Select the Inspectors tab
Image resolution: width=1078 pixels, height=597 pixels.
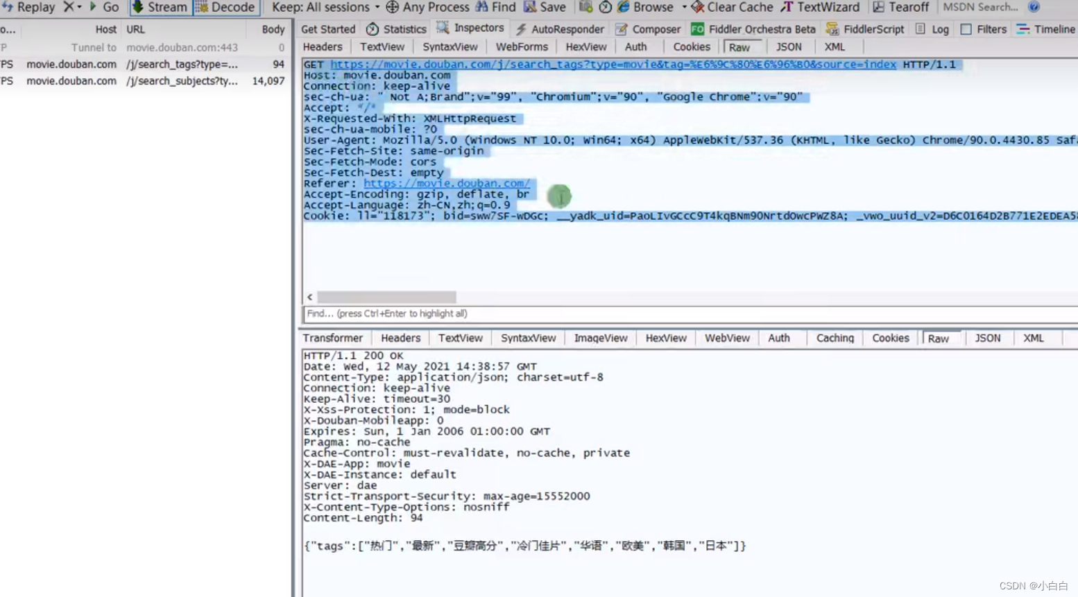click(470, 28)
